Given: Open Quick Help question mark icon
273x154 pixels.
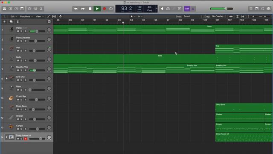Looking at the screenshot, I should (16, 9).
